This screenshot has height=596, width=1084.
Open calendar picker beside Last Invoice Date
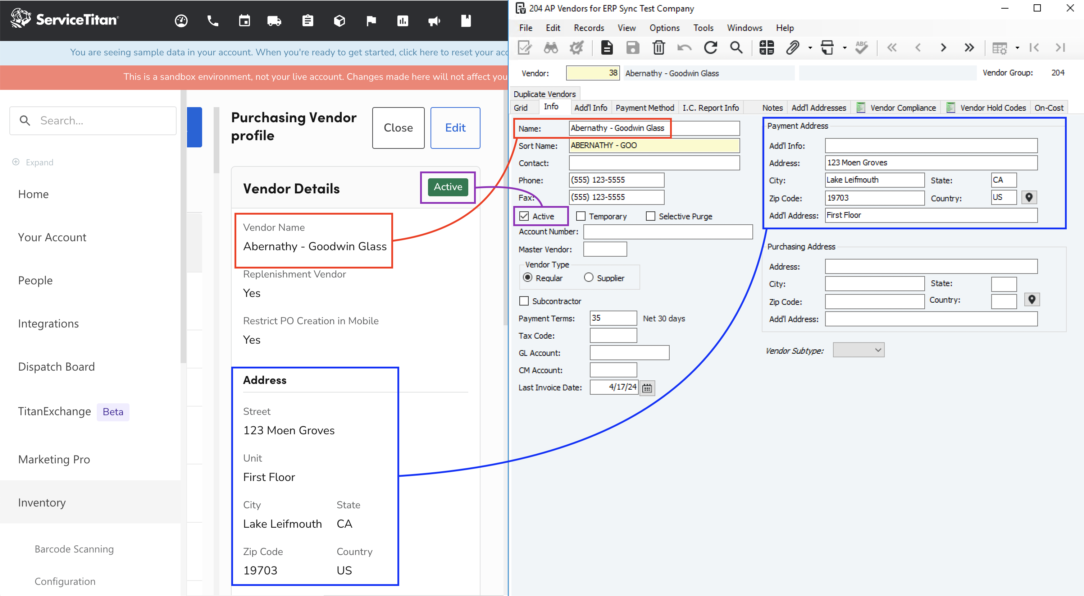coord(647,388)
